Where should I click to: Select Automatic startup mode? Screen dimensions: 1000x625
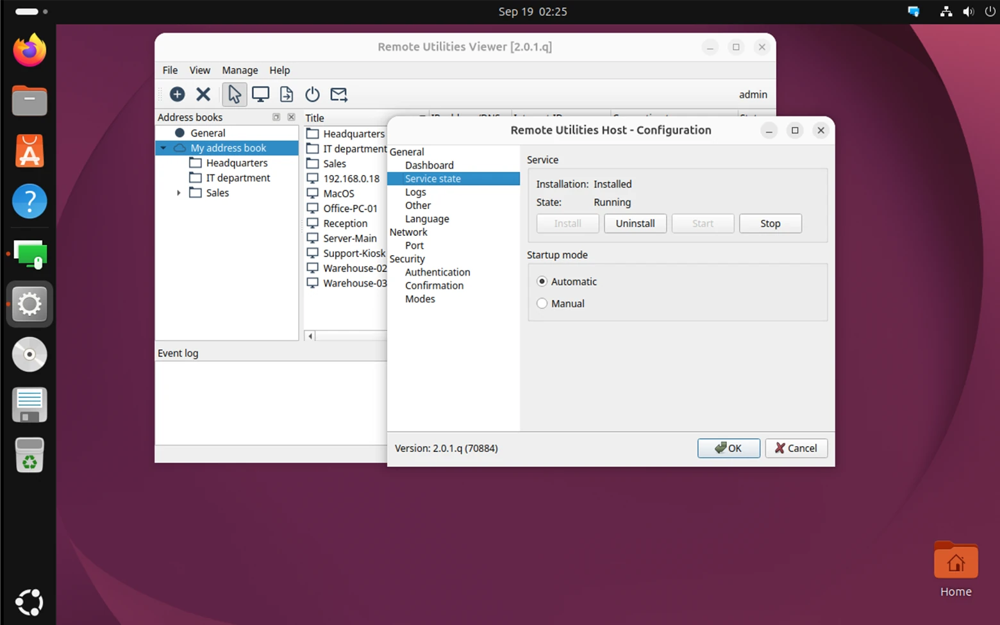coord(542,281)
